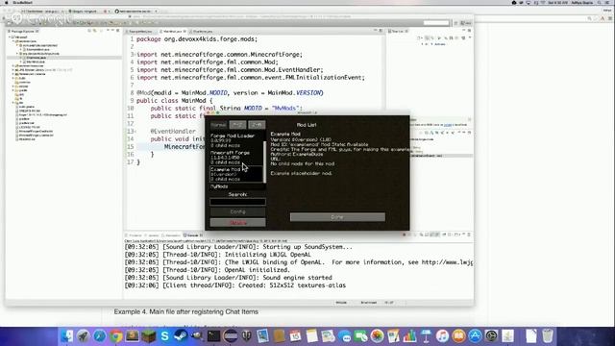The width and height of the screenshot is (615, 346).
Task: Open Terminal from the dock
Action: 213,336
